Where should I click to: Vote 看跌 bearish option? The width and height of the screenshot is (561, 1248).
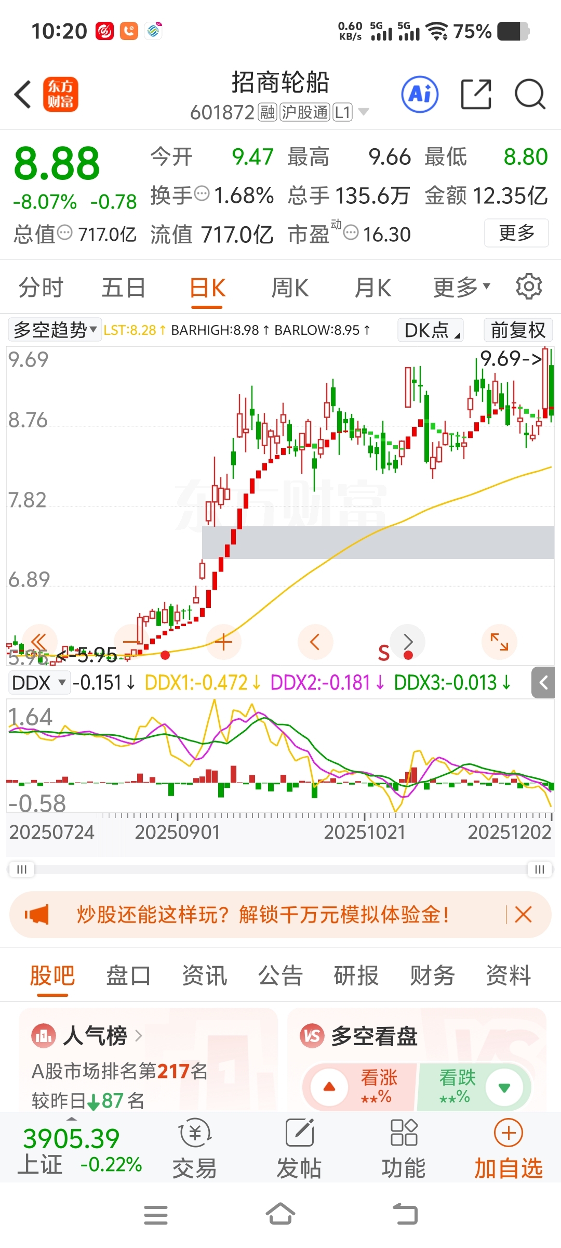(x=474, y=1086)
